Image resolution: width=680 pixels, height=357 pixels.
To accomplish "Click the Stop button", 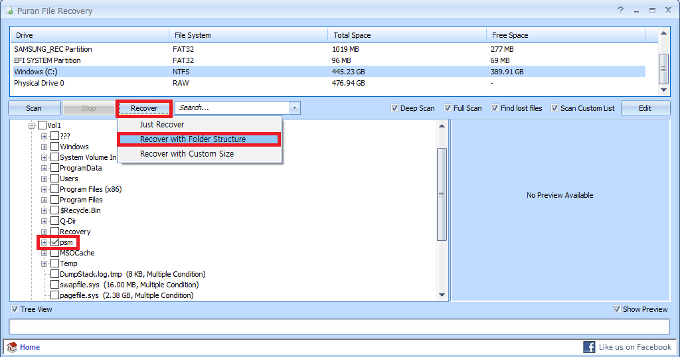I will (x=88, y=108).
